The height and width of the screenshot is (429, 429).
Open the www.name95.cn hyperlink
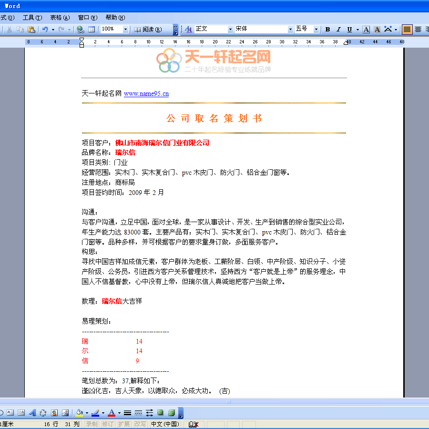[x=146, y=93]
